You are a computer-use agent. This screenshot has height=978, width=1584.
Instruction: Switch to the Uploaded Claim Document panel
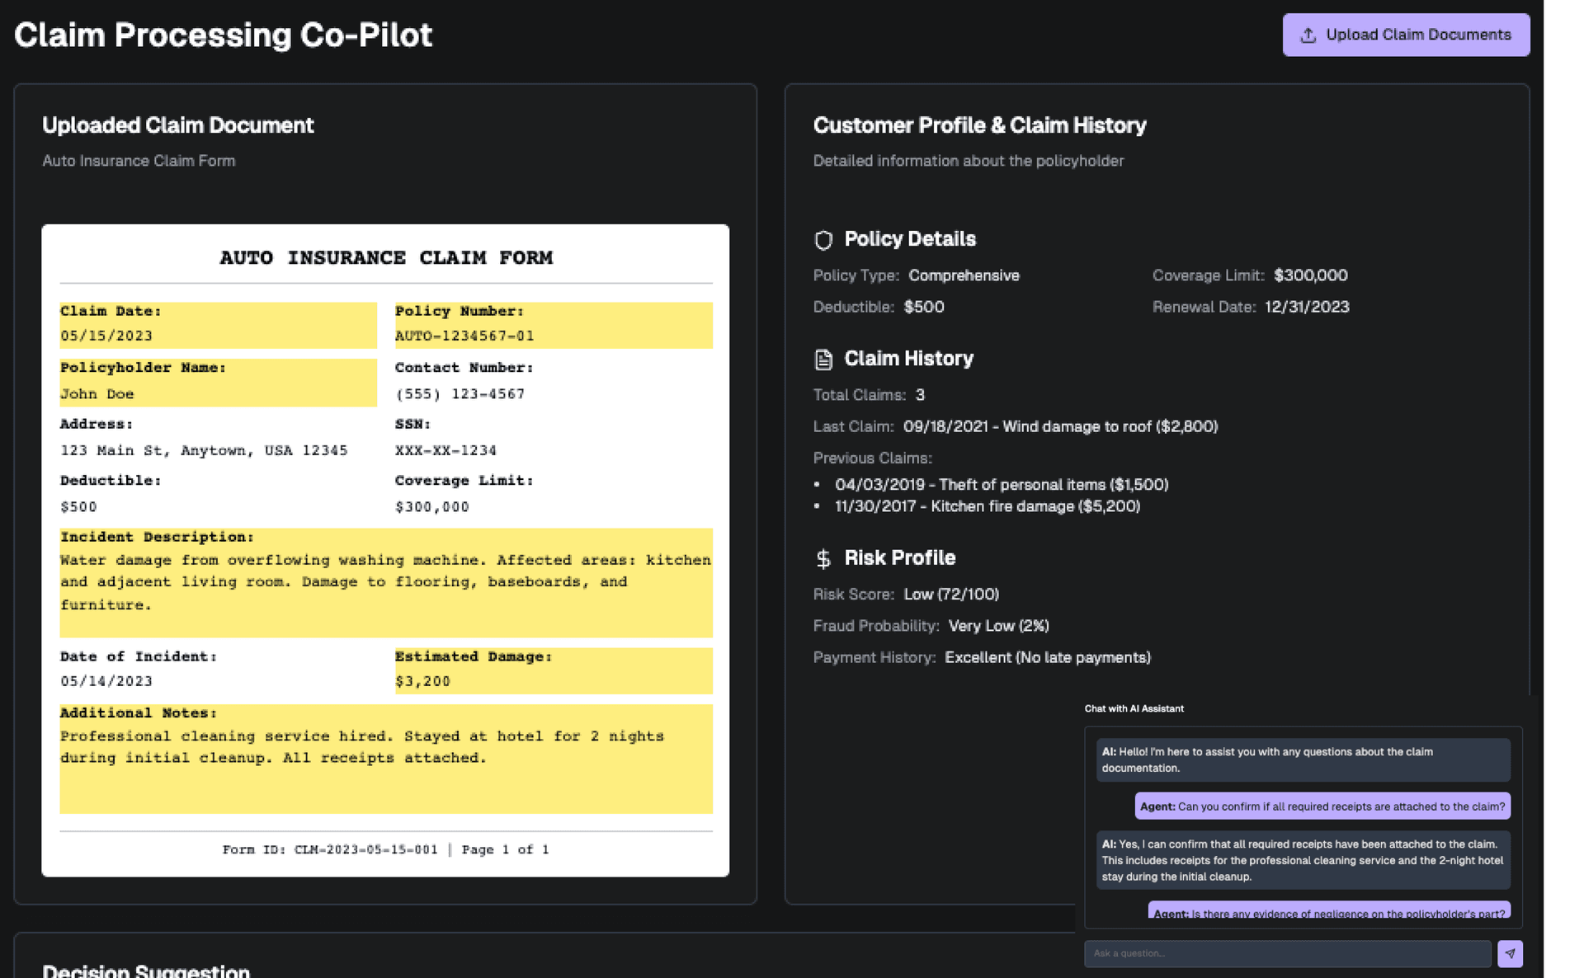[177, 125]
